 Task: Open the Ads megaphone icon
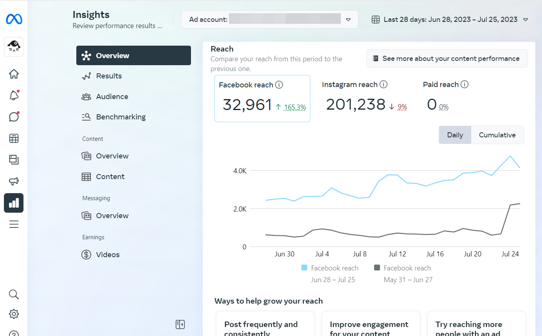pyautogui.click(x=14, y=181)
